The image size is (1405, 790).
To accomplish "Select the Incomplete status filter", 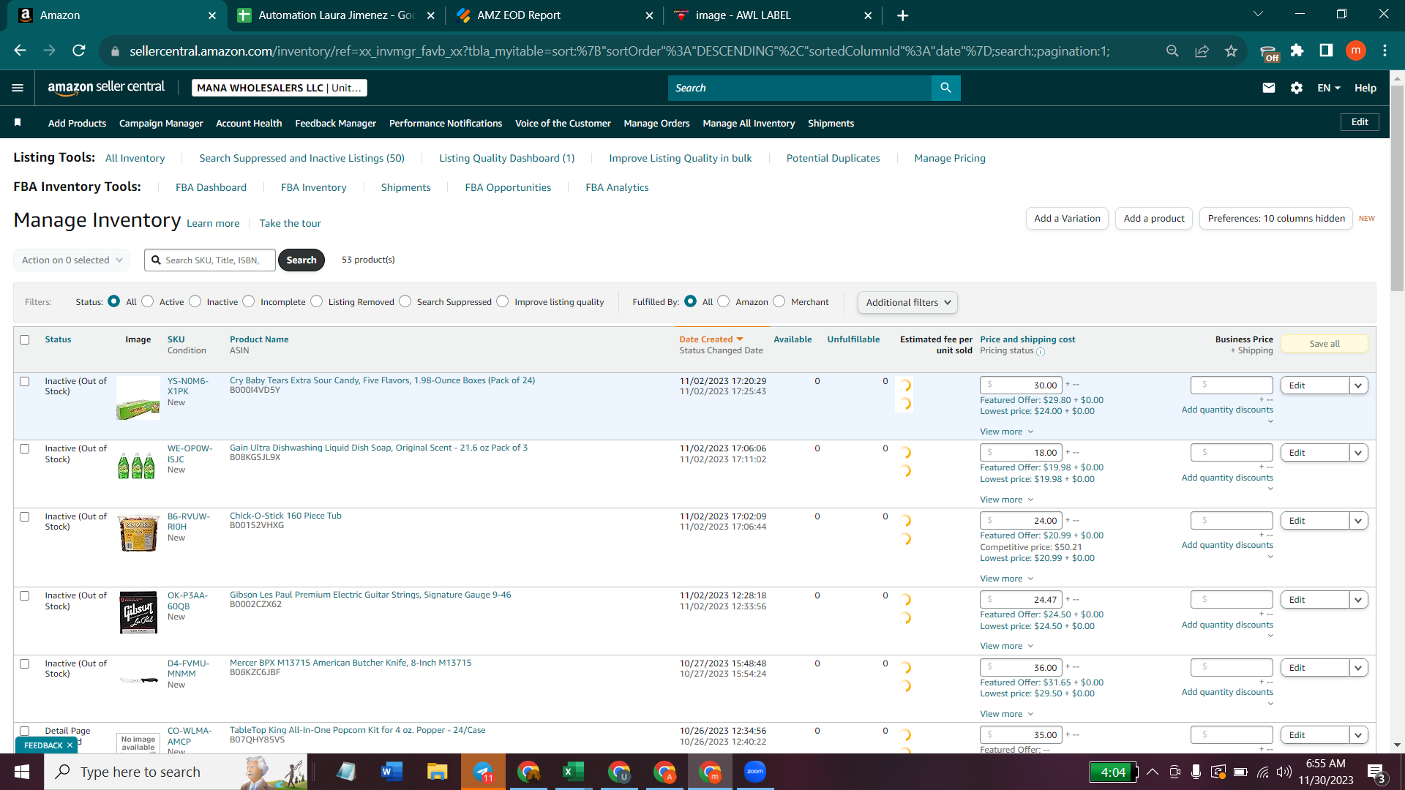I will pyautogui.click(x=249, y=301).
